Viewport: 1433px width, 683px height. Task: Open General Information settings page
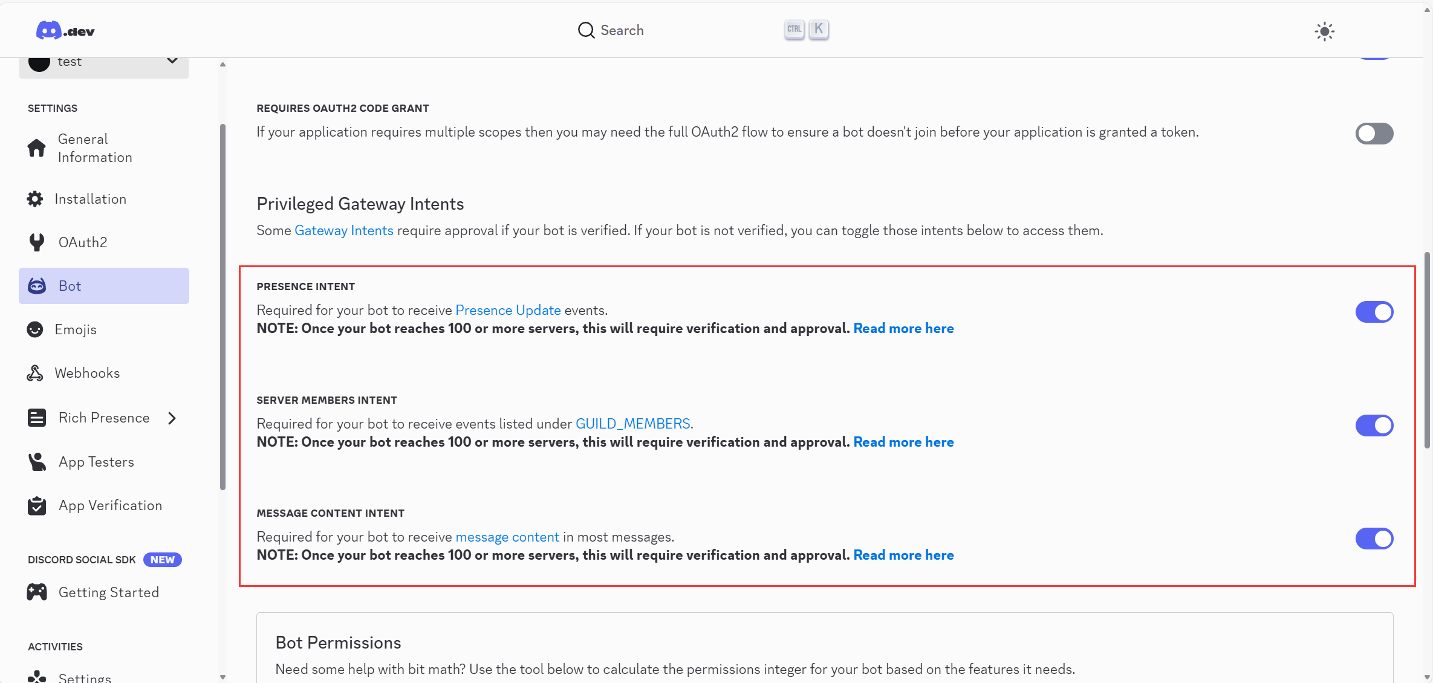[x=104, y=148]
